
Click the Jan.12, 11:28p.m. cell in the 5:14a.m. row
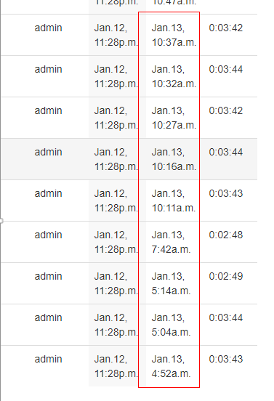pos(116,283)
